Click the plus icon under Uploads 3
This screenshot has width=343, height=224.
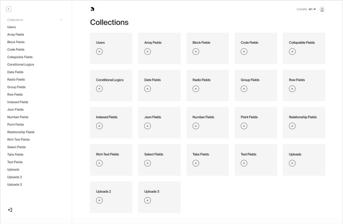coord(147,200)
